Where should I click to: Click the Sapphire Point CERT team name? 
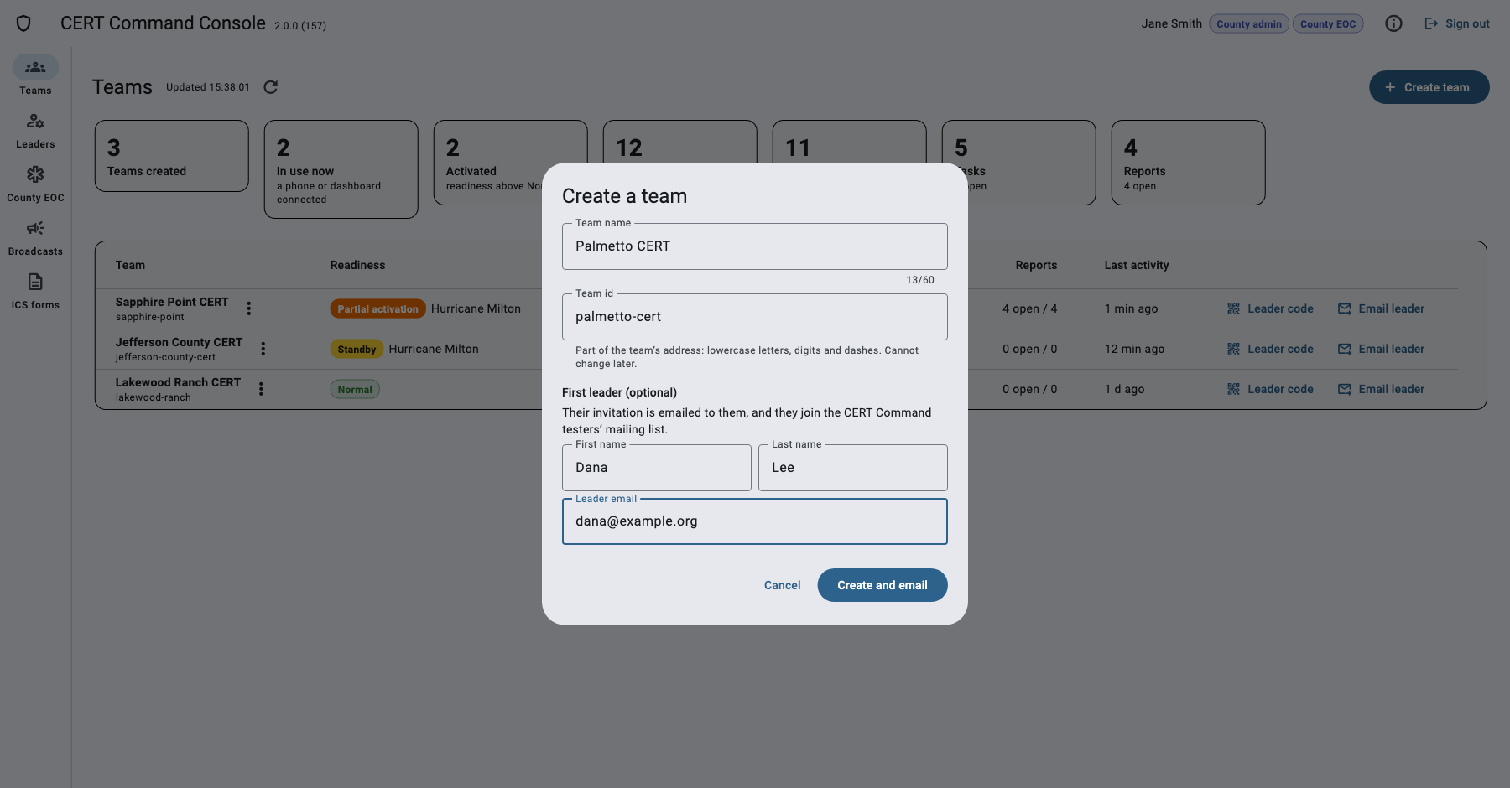tap(172, 302)
